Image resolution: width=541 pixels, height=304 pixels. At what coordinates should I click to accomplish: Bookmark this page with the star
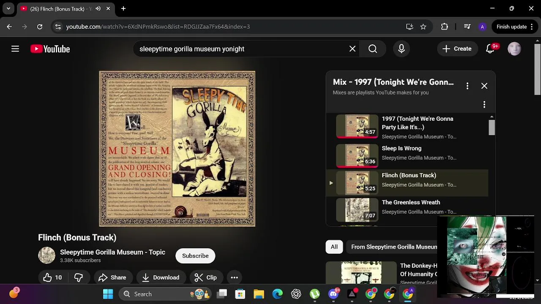coord(423,27)
